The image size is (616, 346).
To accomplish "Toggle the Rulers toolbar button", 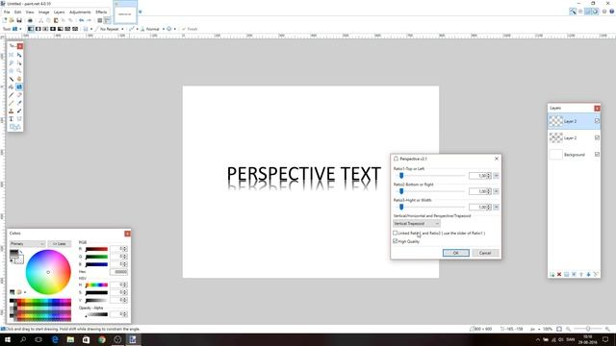I will point(107,20).
